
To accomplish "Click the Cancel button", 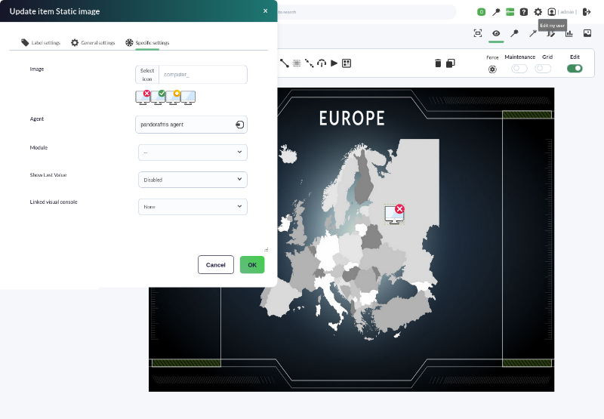I will [216, 264].
